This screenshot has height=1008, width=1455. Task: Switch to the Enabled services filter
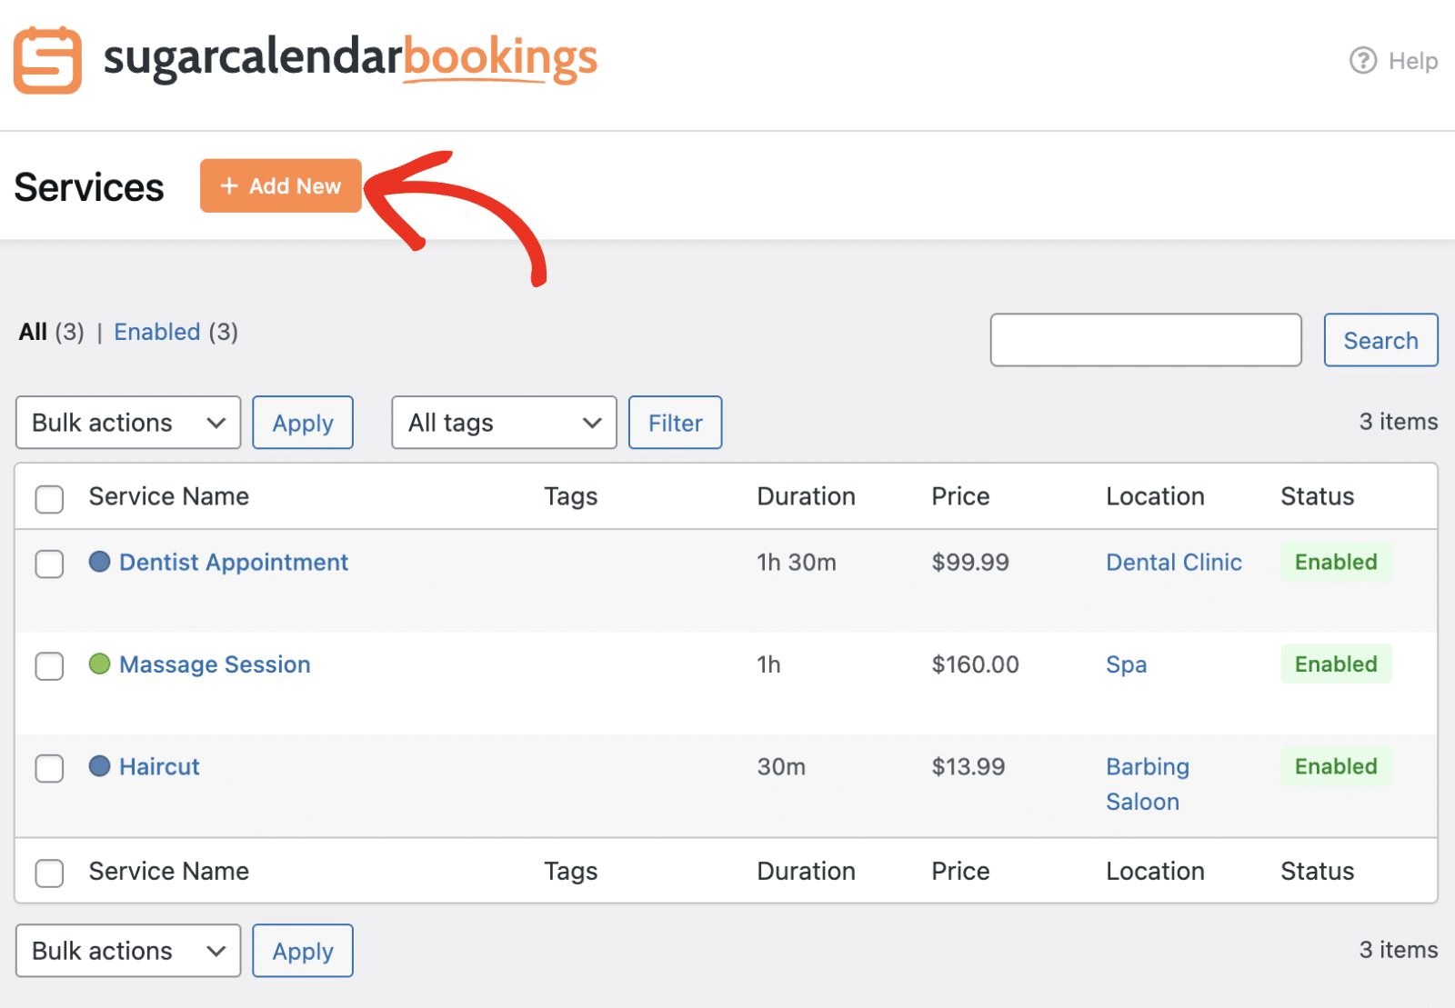click(156, 332)
